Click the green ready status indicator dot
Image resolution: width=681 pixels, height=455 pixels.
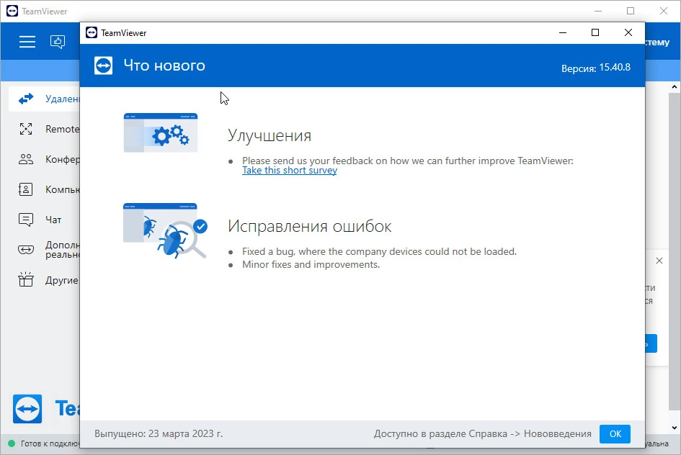(12, 443)
